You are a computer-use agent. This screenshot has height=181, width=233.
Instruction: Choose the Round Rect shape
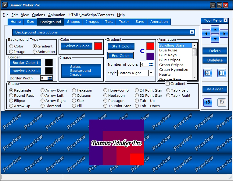pyautogui.click(x=22, y=96)
